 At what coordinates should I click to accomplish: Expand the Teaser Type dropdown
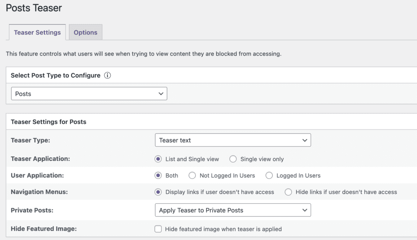(233, 140)
